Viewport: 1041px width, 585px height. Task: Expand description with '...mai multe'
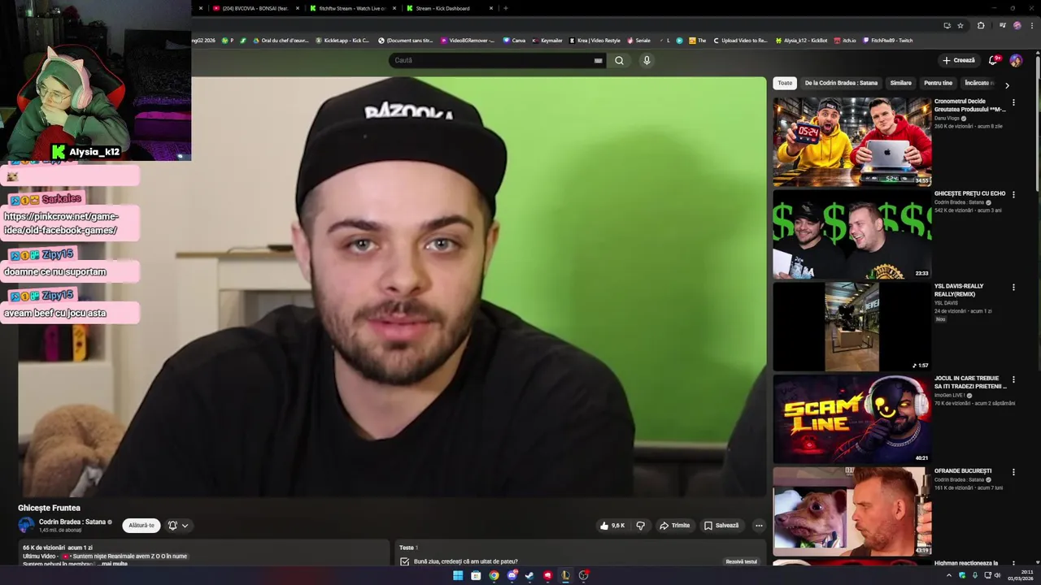113,564
